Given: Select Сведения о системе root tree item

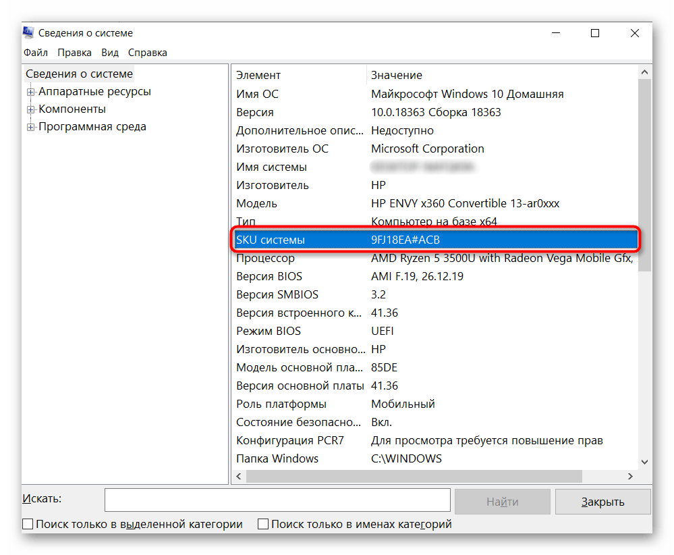Looking at the screenshot, I should [79, 74].
